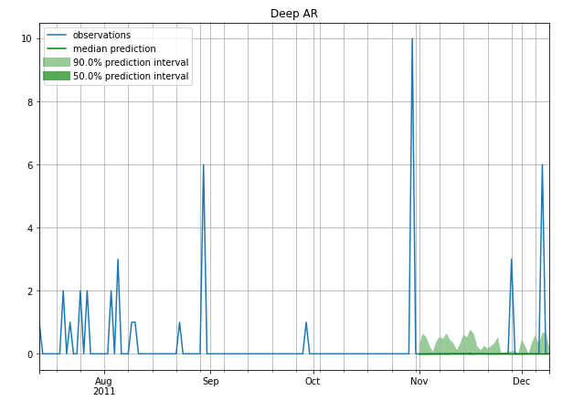Image resolution: width=573 pixels, height=401 pixels.
Task: Click the "Aug 2011" x-axis label
Action: (103, 385)
